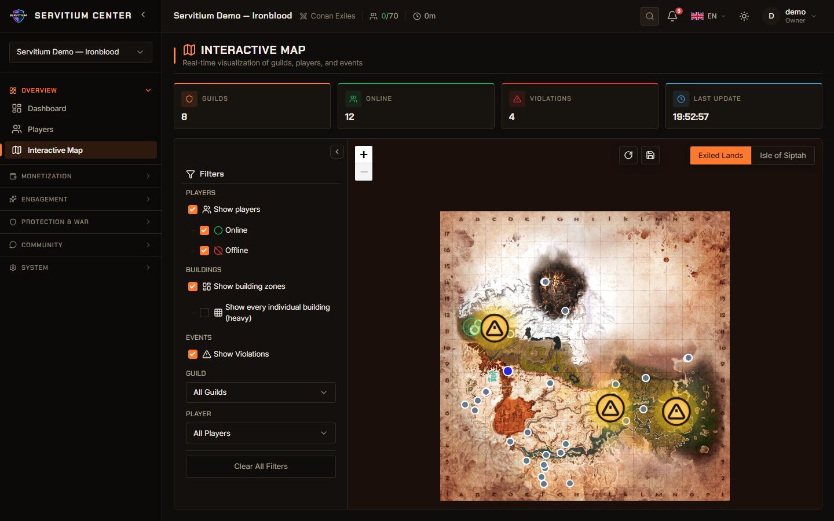This screenshot has width=834, height=521.
Task: Open the Players sidebar item
Action: pos(81,130)
